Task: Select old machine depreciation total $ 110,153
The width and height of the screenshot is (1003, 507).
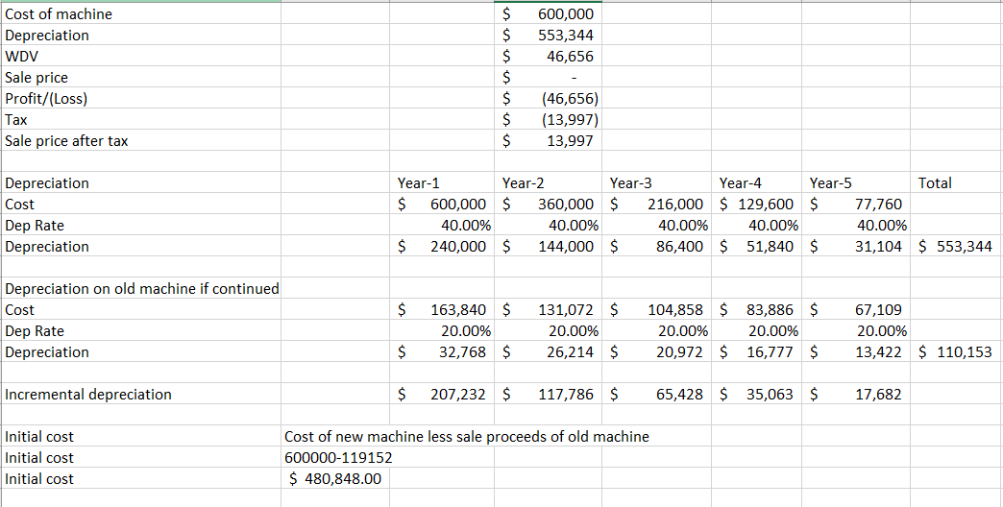Action: (x=956, y=352)
